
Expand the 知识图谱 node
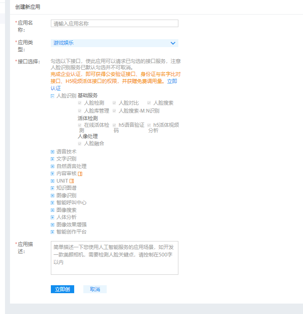click(x=53, y=188)
